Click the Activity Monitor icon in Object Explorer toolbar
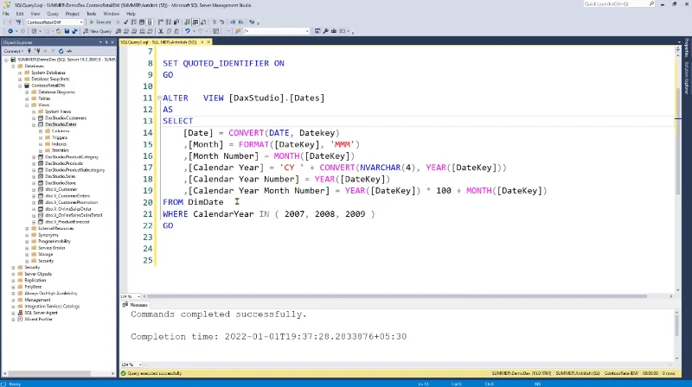 tap(69, 51)
